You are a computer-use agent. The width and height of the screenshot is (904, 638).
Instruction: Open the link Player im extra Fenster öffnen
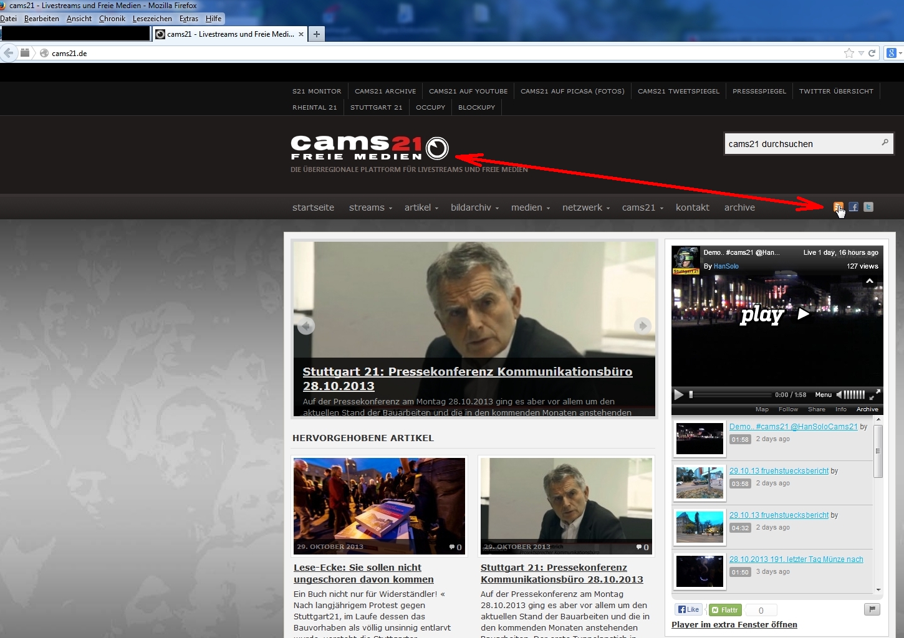point(734,624)
